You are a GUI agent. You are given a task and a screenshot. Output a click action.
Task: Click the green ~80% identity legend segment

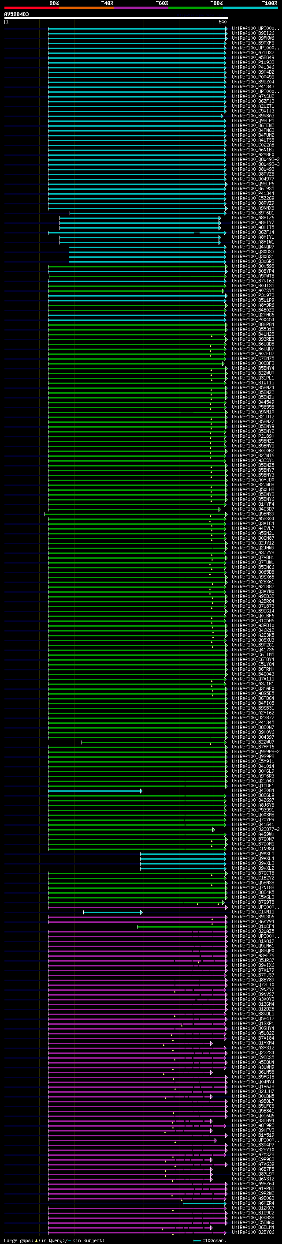tap(196, 8)
